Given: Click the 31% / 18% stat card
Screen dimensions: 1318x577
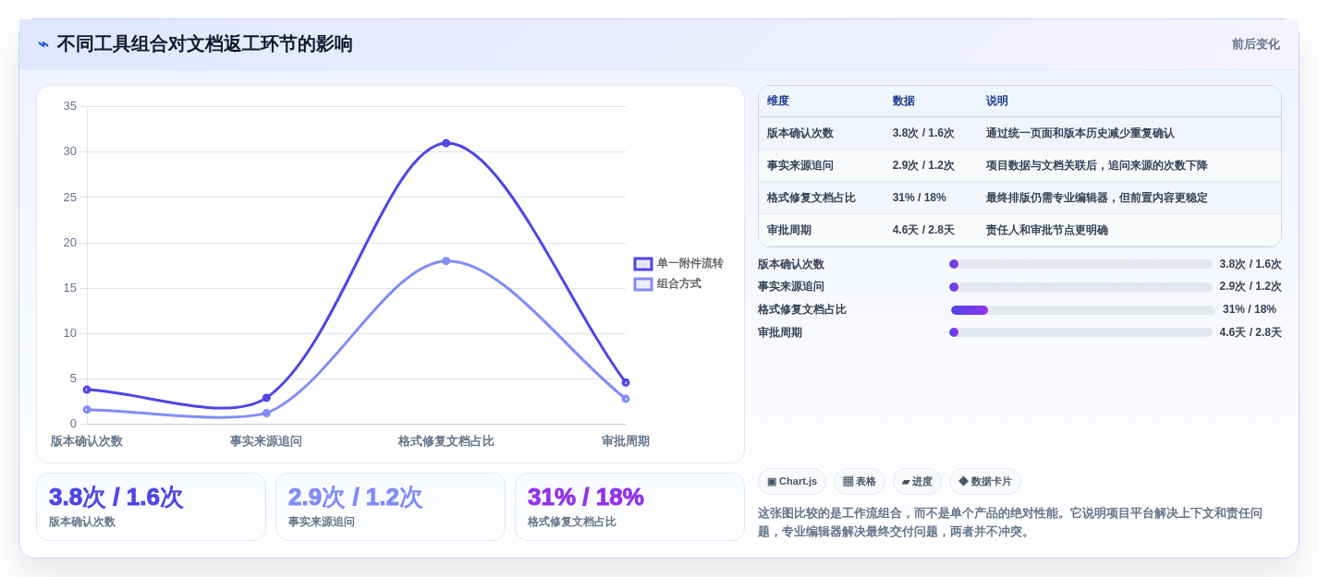Looking at the screenshot, I should click(x=629, y=507).
